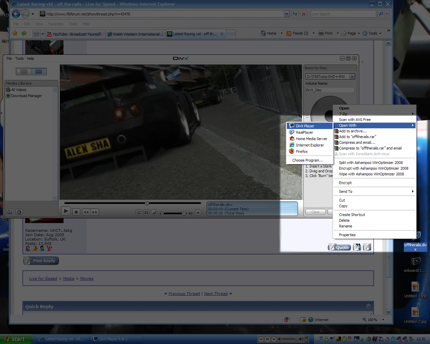Switch to the Walsh Western International tab
This screenshot has height=344, width=430.
[x=135, y=34]
